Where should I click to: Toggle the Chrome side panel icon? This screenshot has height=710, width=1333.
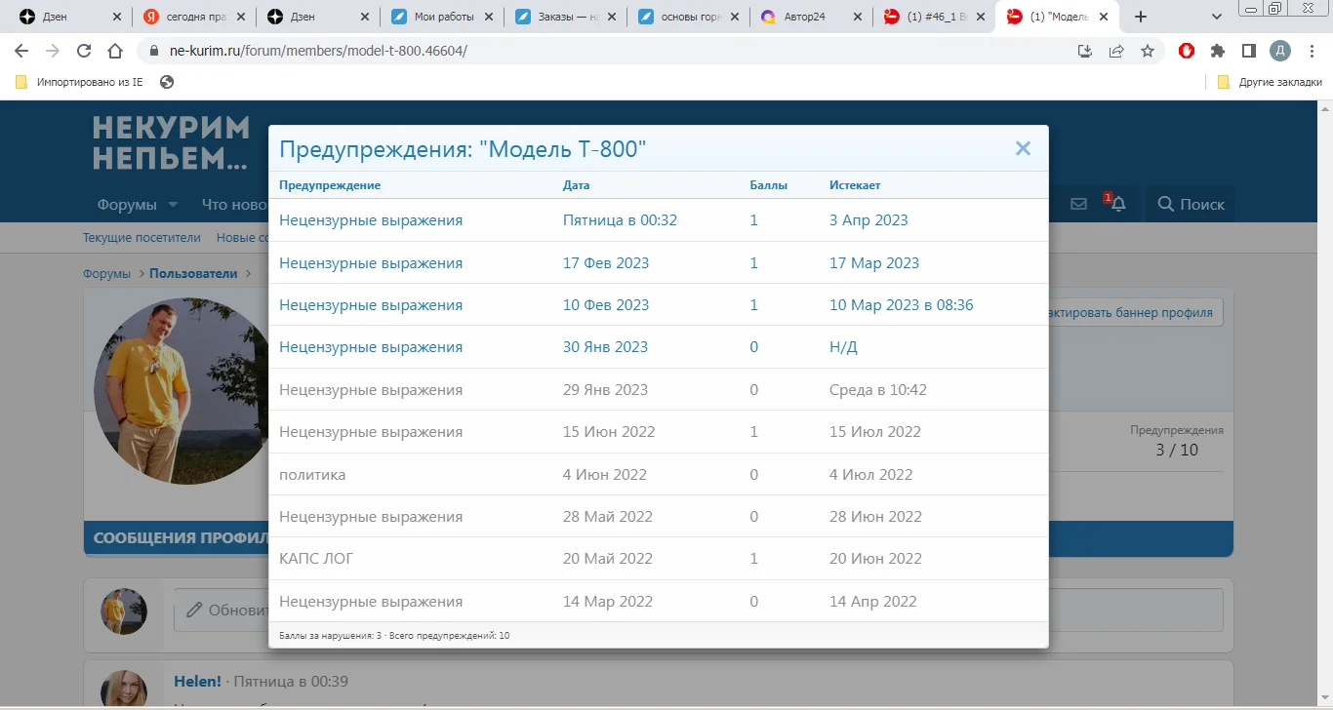1250,51
